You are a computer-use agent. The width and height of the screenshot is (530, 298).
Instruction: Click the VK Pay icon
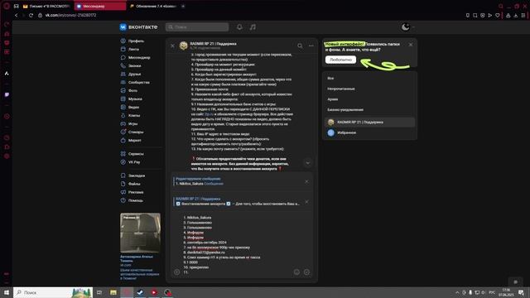(x=123, y=162)
